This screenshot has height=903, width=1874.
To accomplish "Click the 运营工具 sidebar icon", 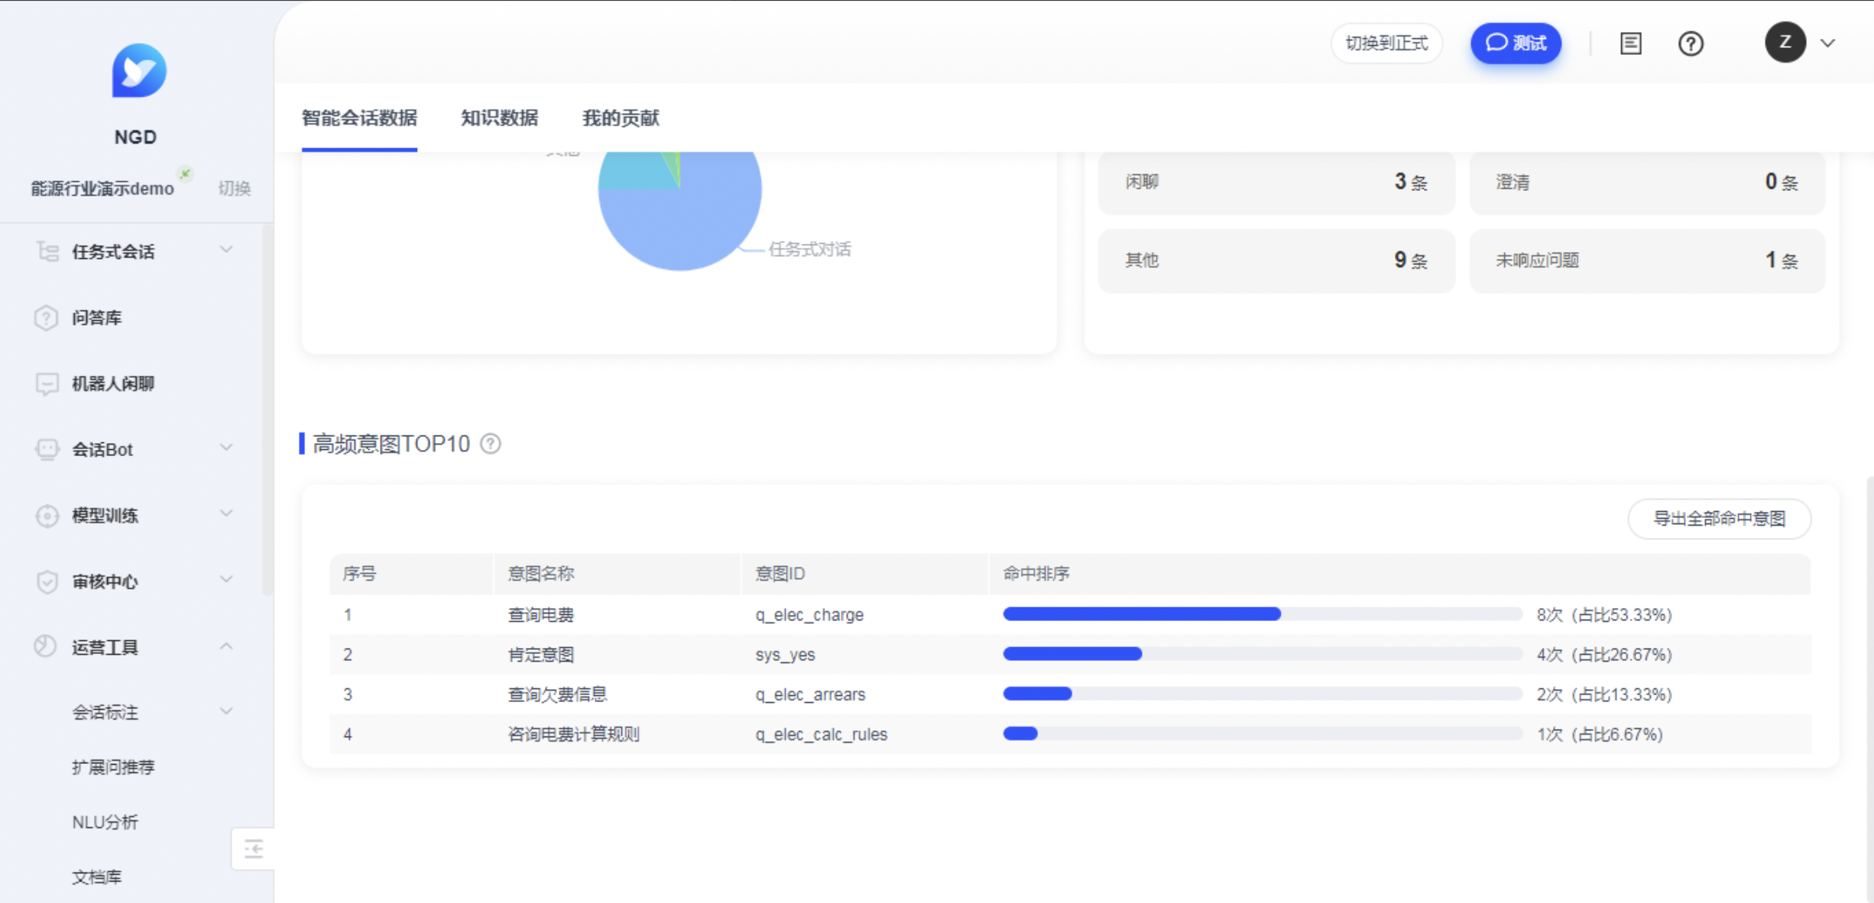I will (47, 647).
